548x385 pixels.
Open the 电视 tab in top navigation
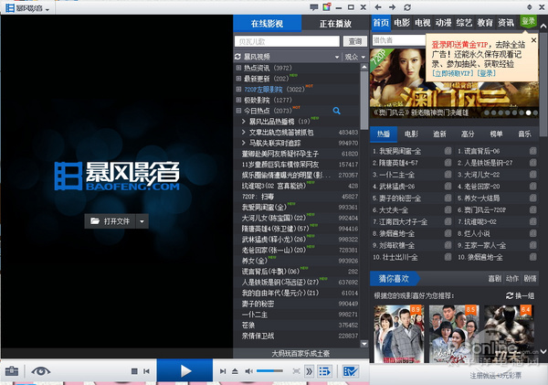[423, 23]
